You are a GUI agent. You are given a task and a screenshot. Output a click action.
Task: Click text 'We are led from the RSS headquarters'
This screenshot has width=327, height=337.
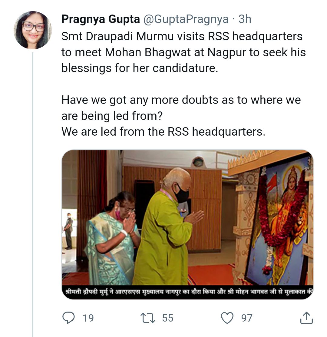tap(163, 131)
